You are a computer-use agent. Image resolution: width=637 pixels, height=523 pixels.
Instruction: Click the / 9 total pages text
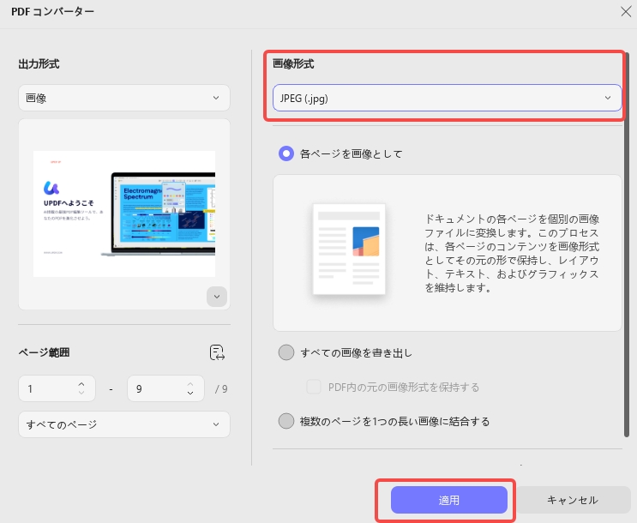click(x=221, y=389)
